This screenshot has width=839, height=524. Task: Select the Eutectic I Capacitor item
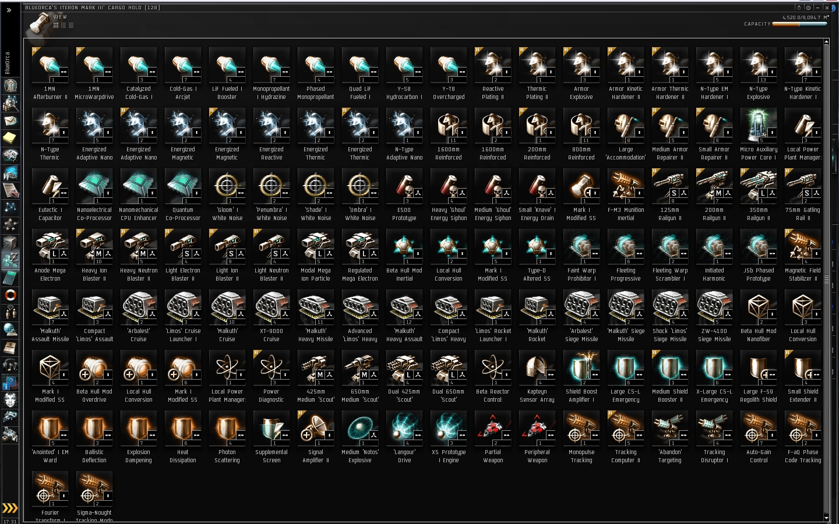[50, 195]
